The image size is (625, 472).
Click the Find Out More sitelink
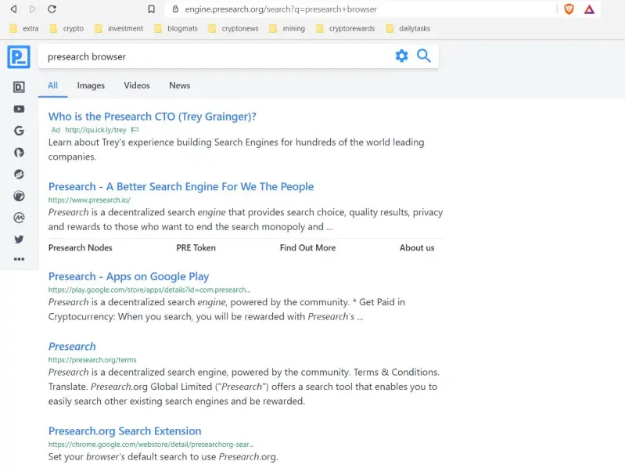(307, 248)
